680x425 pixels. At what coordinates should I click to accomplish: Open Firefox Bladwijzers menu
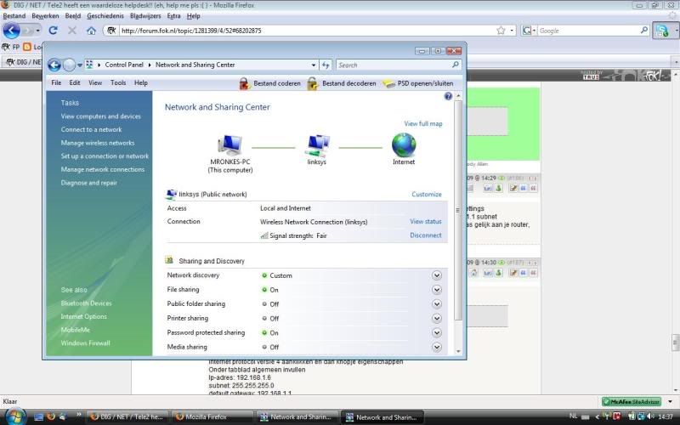(145, 16)
